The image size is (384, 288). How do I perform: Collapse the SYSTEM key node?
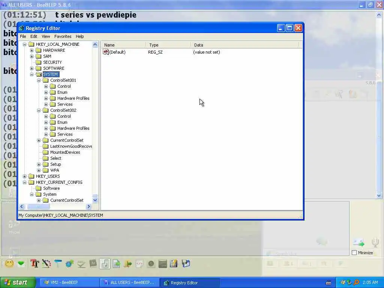(x=31, y=75)
